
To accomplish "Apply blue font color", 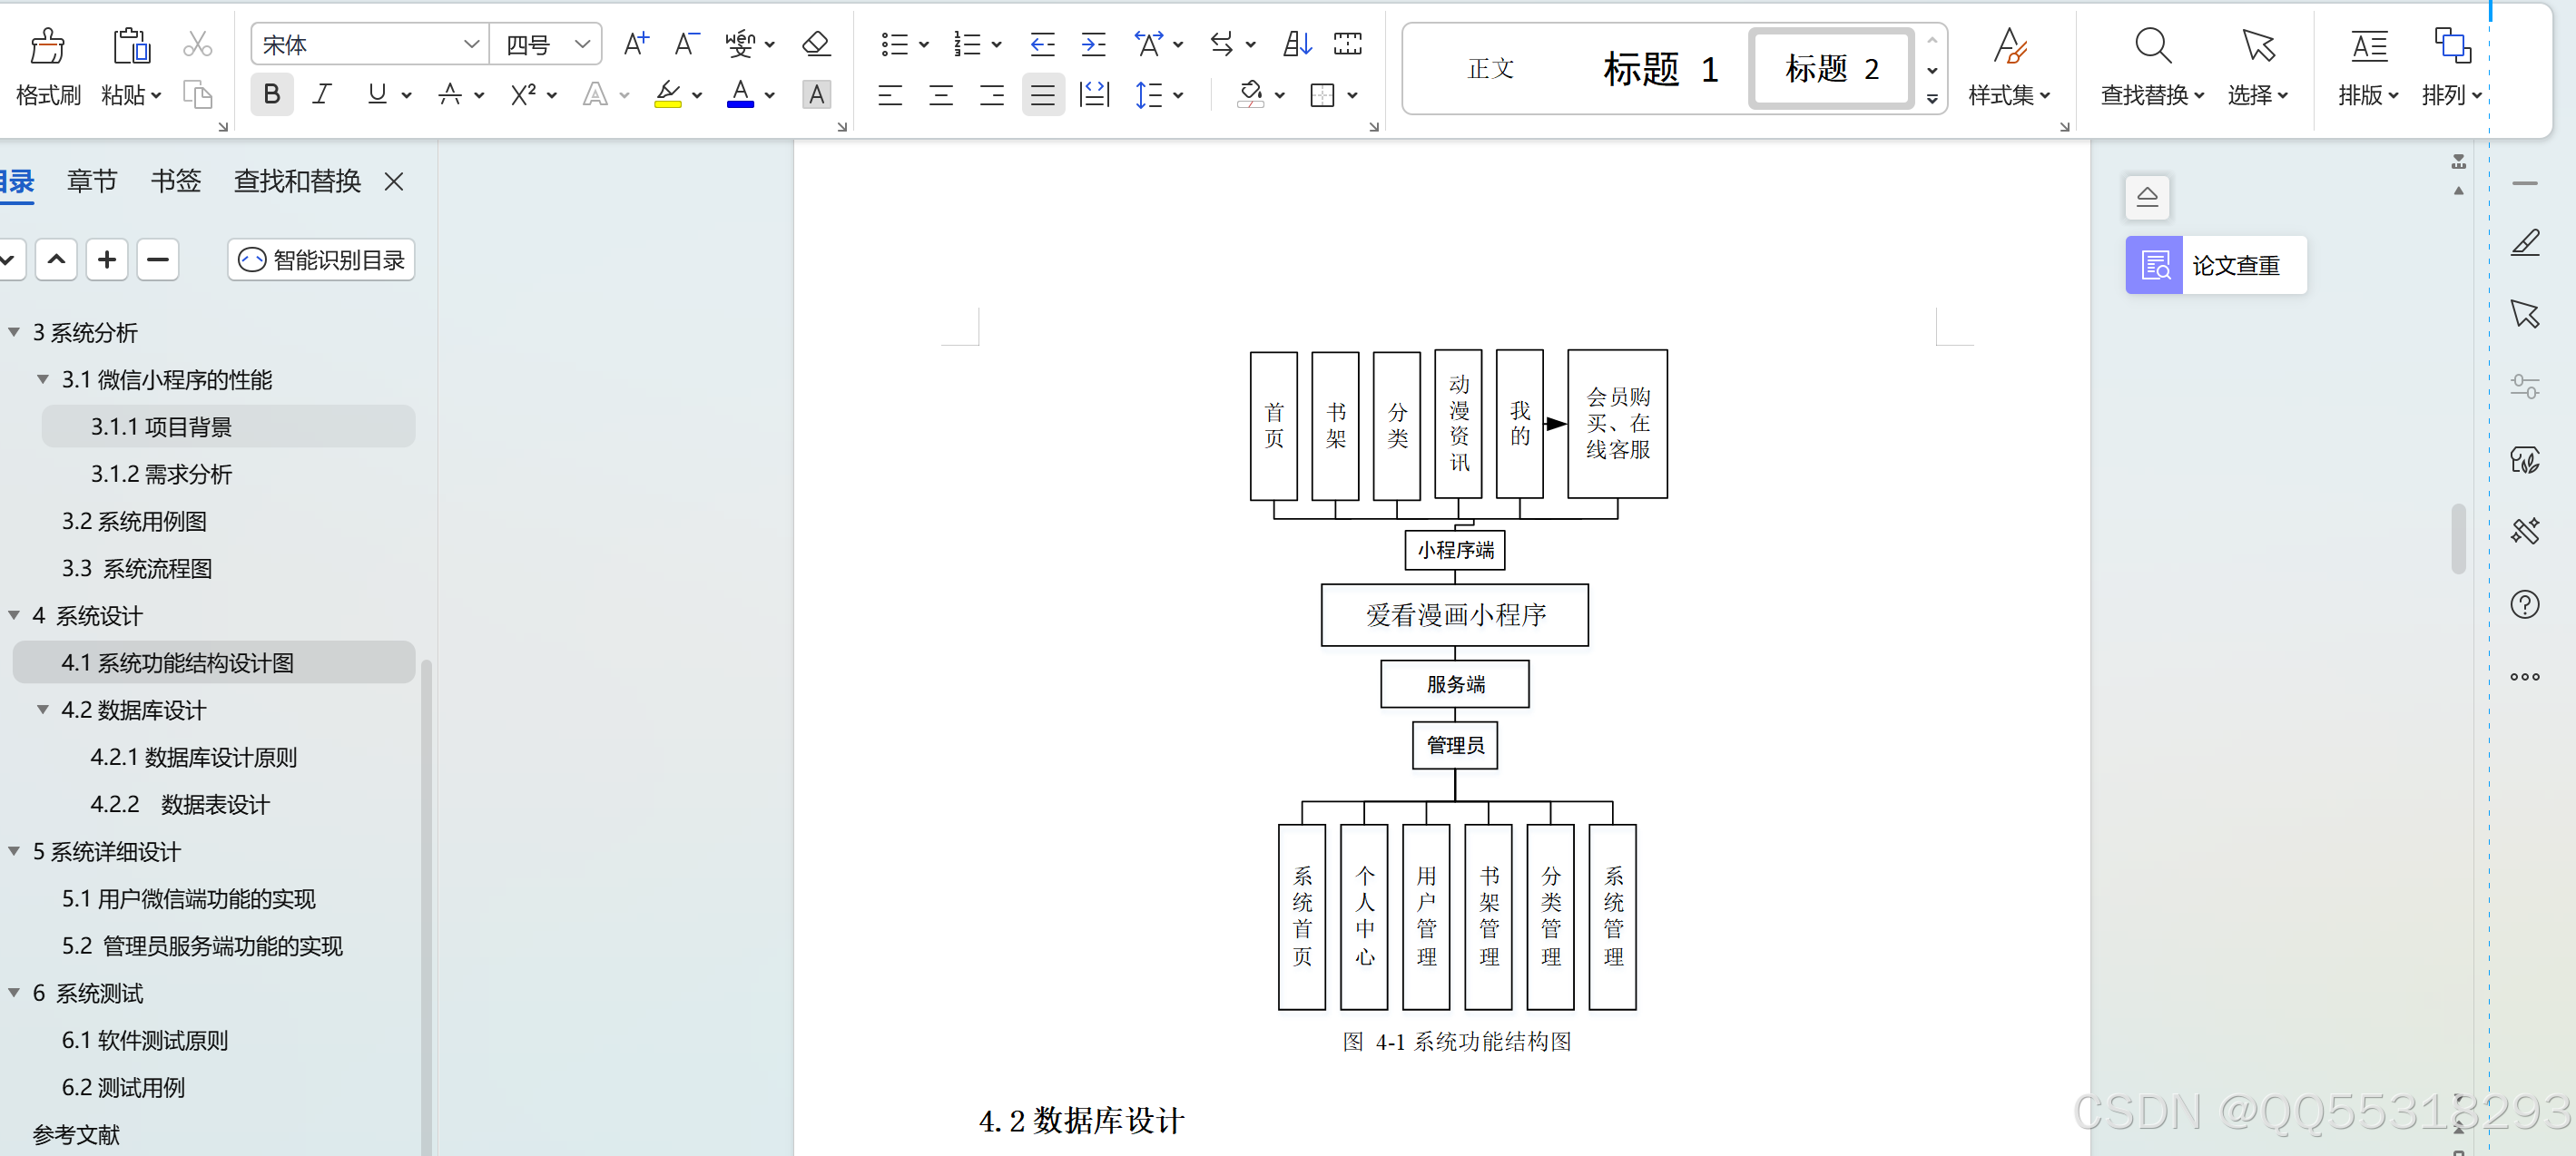I will [x=740, y=95].
